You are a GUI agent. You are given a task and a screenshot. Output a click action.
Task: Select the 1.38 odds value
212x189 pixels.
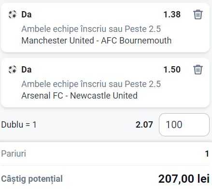172,15
